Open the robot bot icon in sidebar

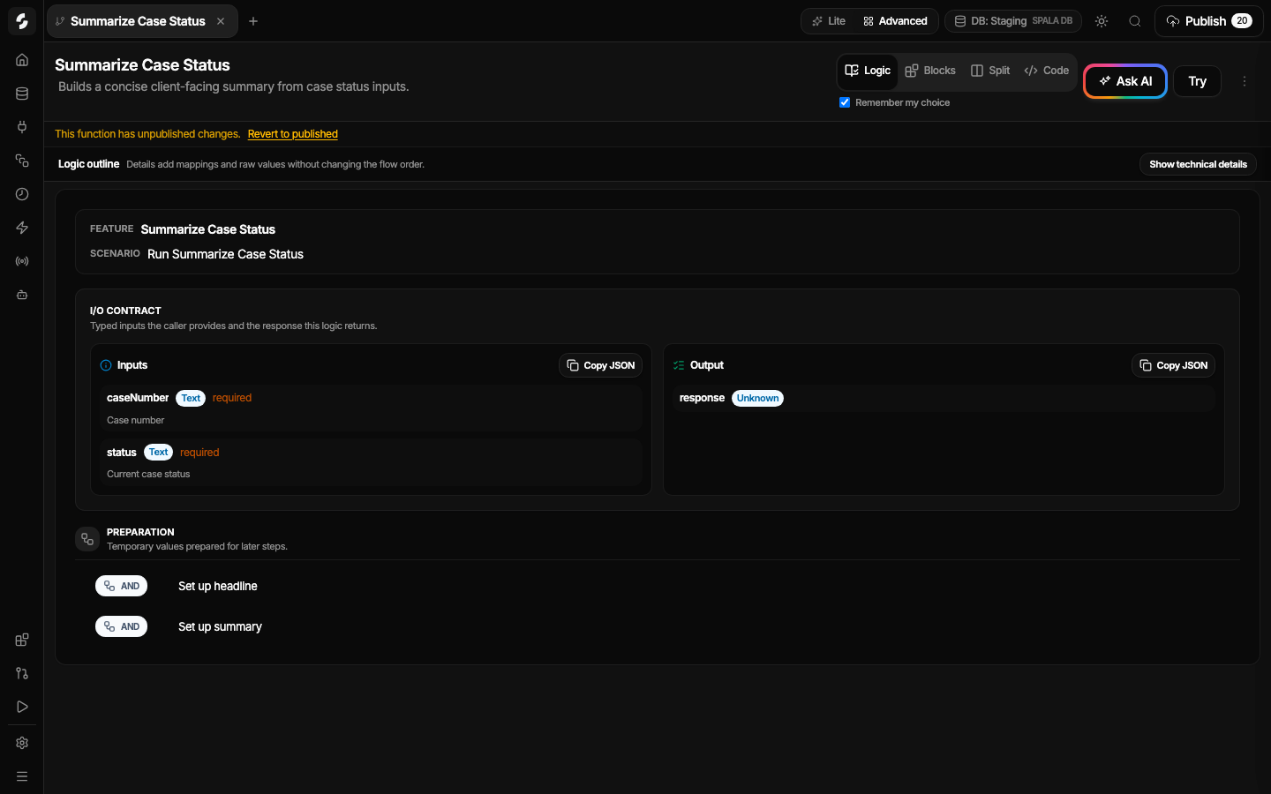tap(22, 295)
